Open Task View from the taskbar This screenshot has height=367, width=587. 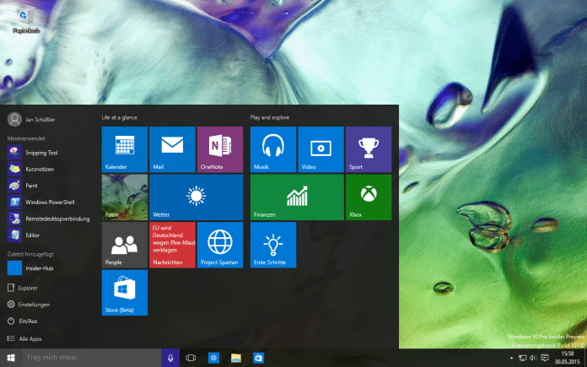[191, 358]
